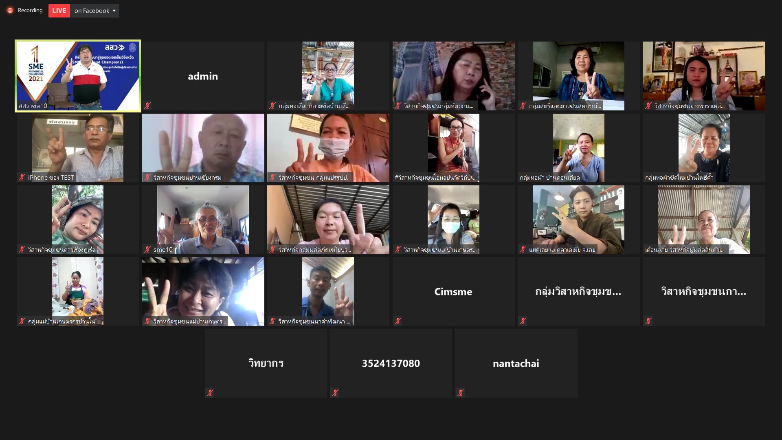782x440 pixels.
Task: Click the muted mic icon on 3524137080 tile
Action: 335,393
